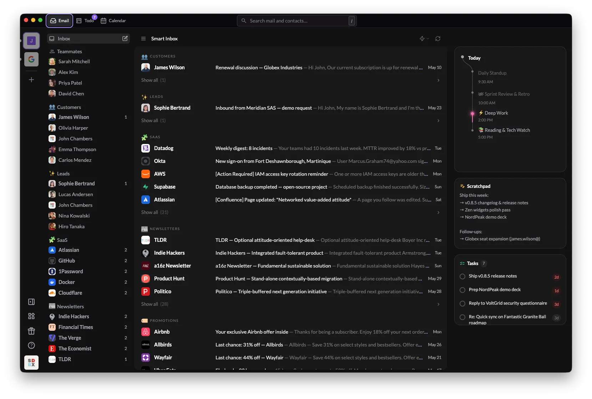Screen dimensions: 592x399
Task: Click the Cloudflare sidebar icon
Action: click(x=52, y=293)
